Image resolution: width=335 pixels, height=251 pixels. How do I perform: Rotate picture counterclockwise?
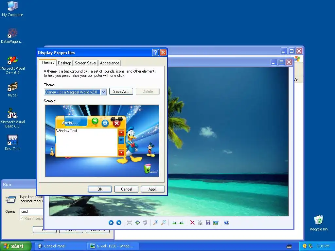coord(182,223)
